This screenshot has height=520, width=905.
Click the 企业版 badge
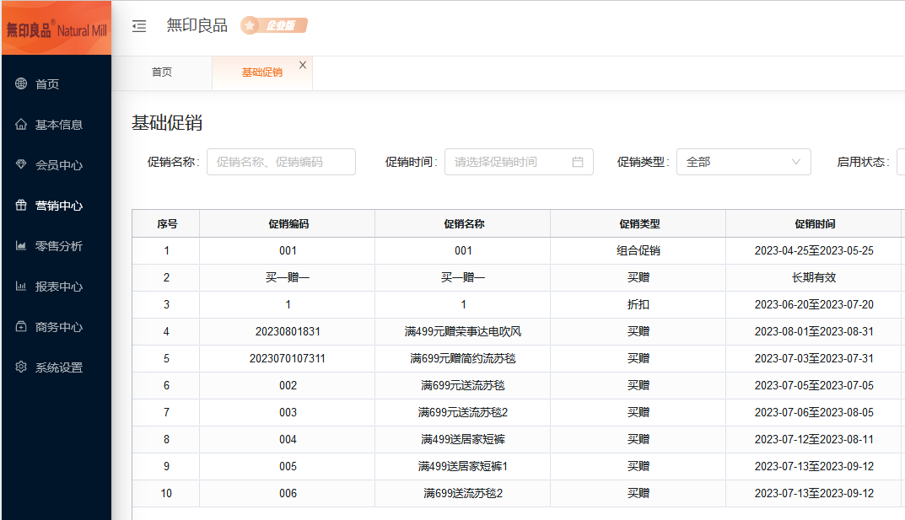pyautogui.click(x=274, y=26)
